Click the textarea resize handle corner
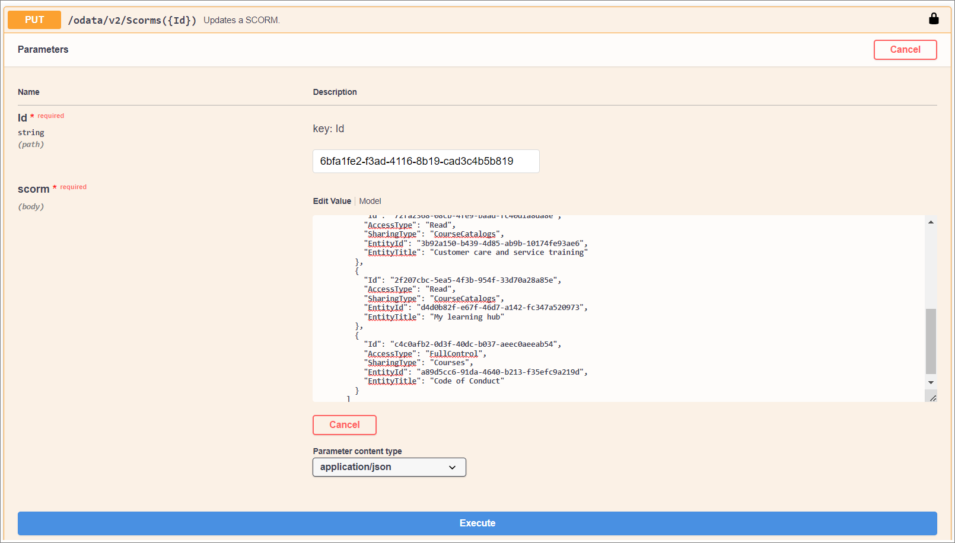The image size is (955, 543). point(932,398)
